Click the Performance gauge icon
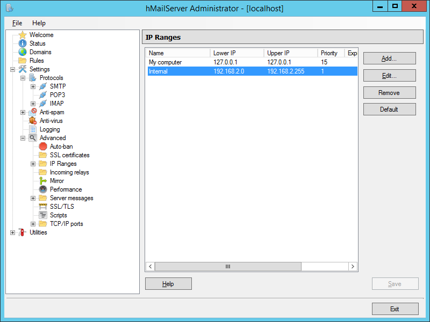This screenshot has height=322, width=430. coord(43,189)
